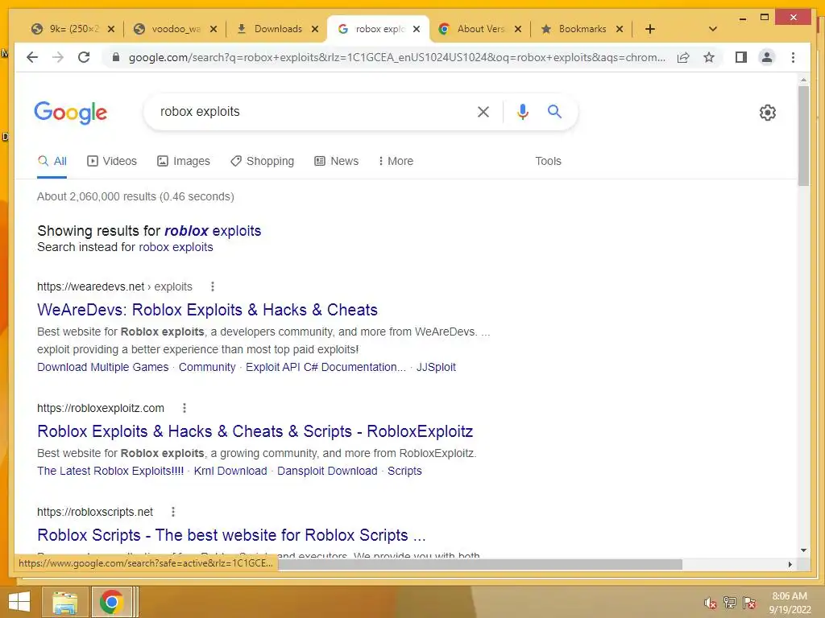The width and height of the screenshot is (825, 618).
Task: Select the All search filter
Action: click(x=52, y=161)
